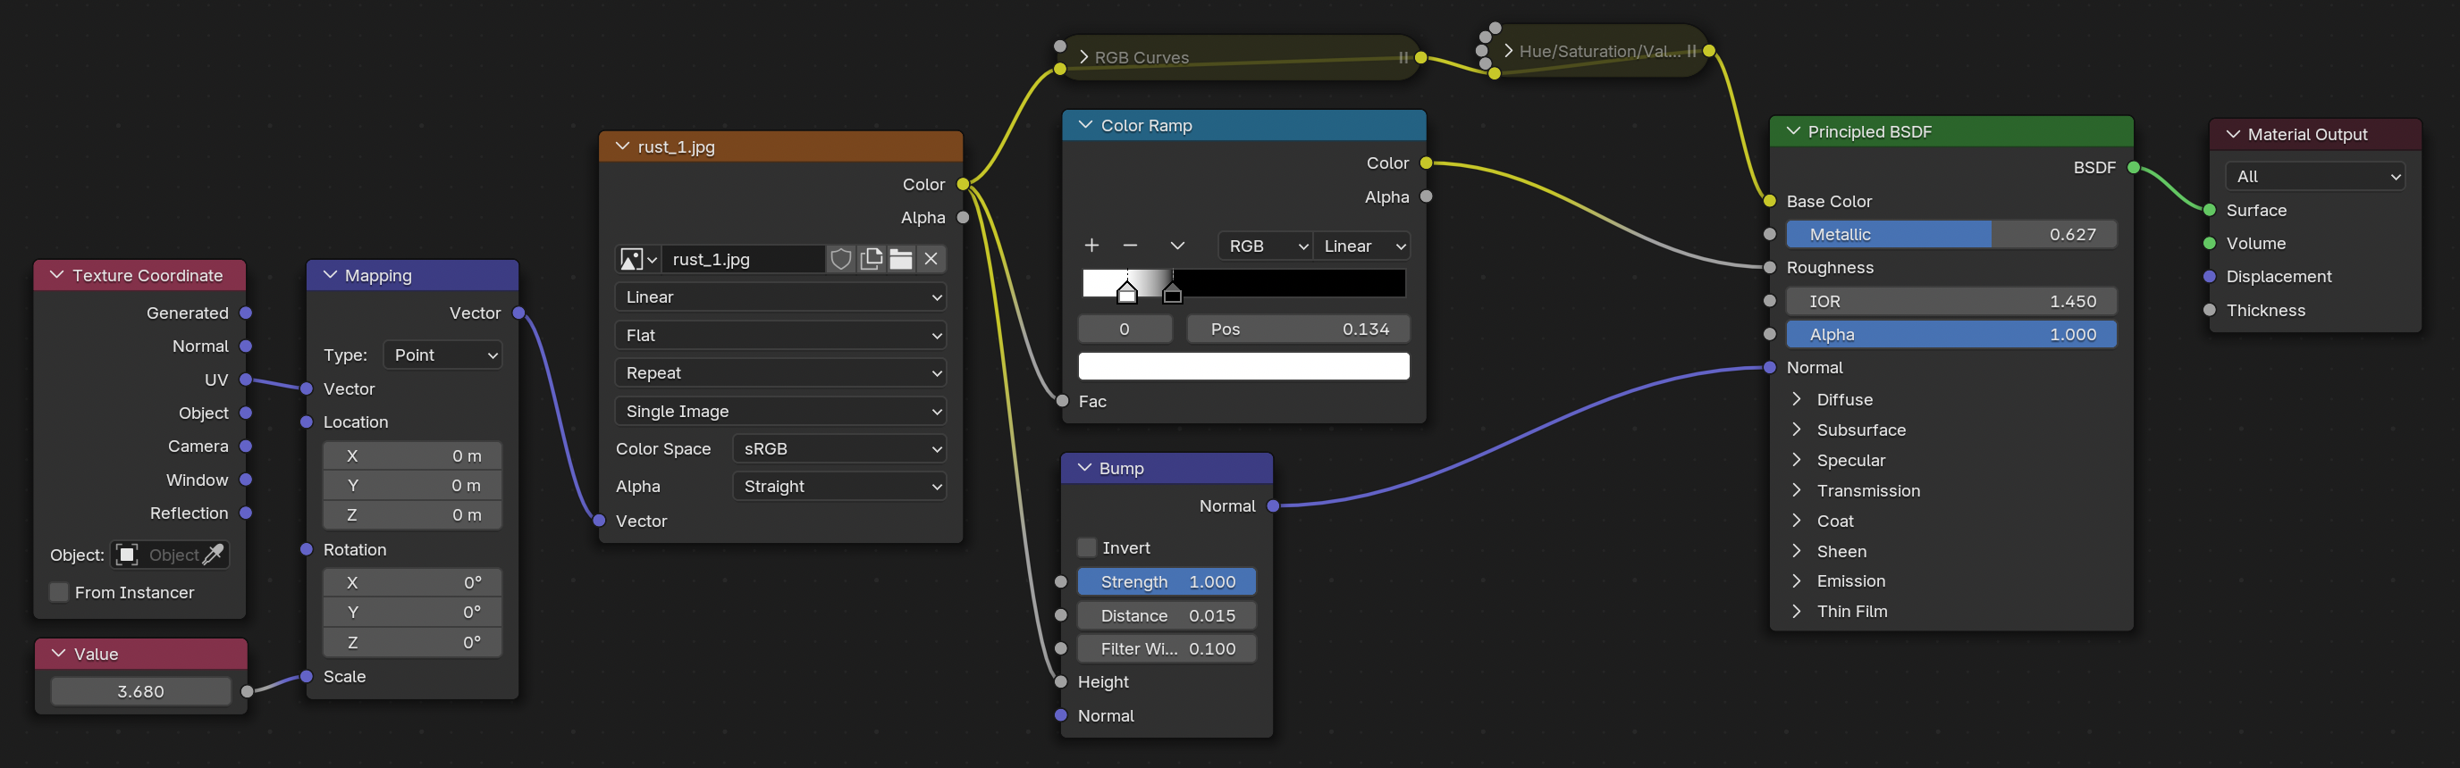The height and width of the screenshot is (768, 2460).
Task: Remove a color stop with the minus icon
Action: 1130,246
